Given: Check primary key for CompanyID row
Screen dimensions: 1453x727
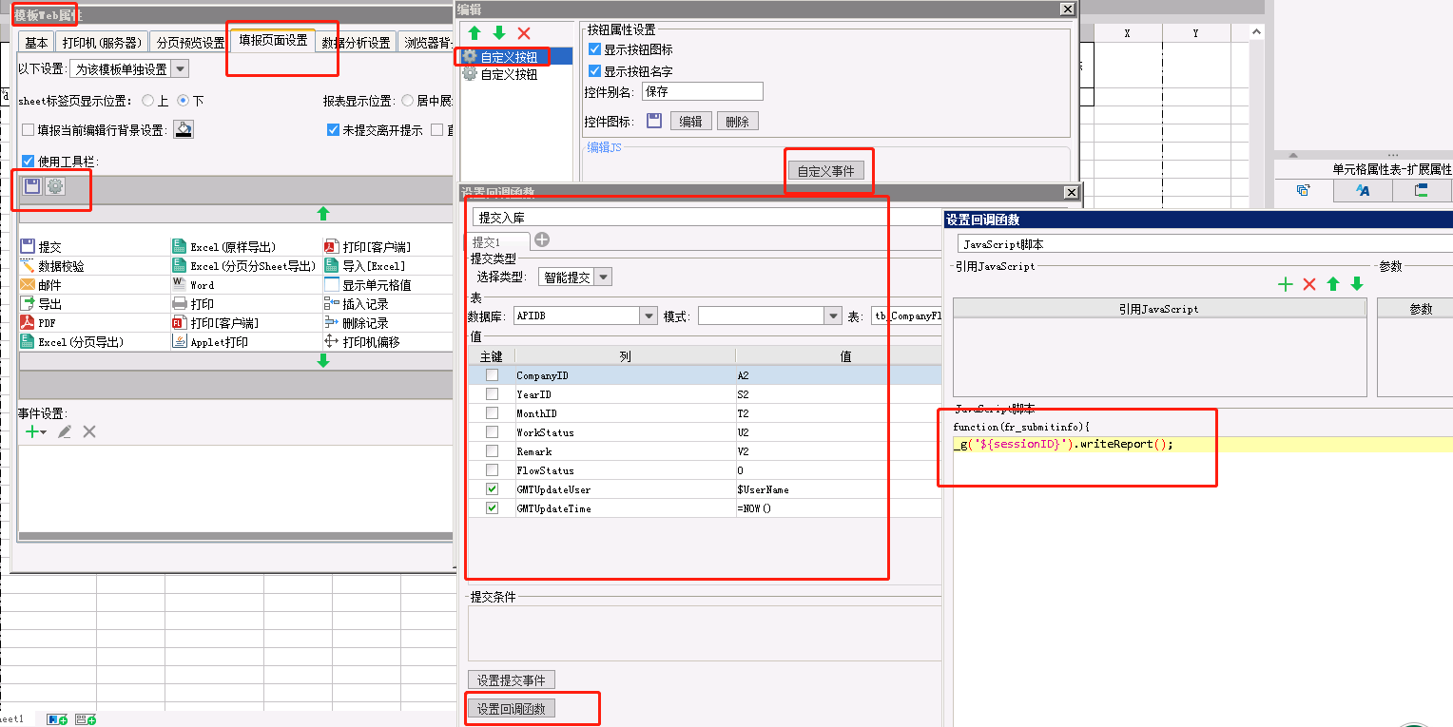Looking at the screenshot, I should tap(492, 375).
